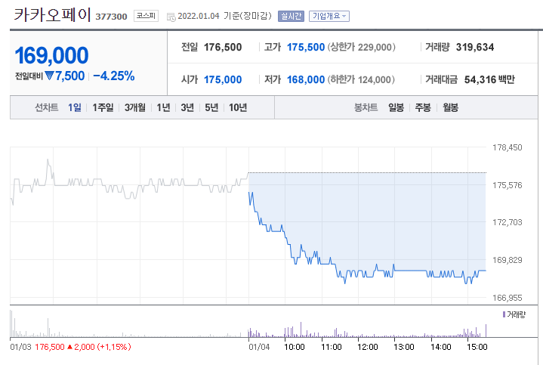543x365 pixels.
Task: Click the 거래량 legend marker
Action: pos(504,314)
